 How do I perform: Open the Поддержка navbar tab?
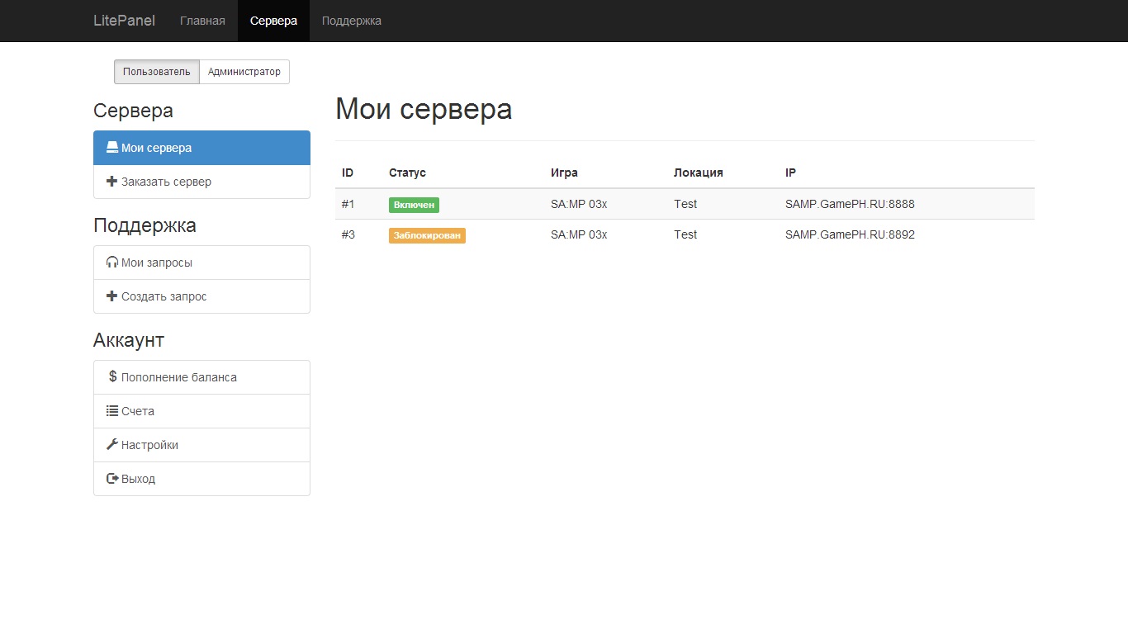point(352,21)
